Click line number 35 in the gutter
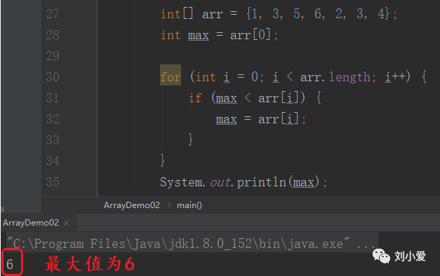Image resolution: width=440 pixels, height=276 pixels. coord(53,182)
